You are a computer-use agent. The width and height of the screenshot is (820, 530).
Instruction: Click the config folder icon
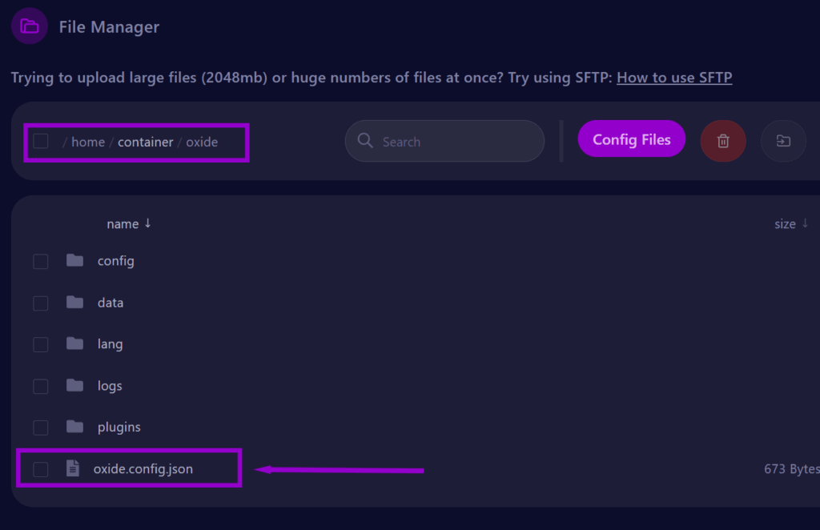coord(74,261)
